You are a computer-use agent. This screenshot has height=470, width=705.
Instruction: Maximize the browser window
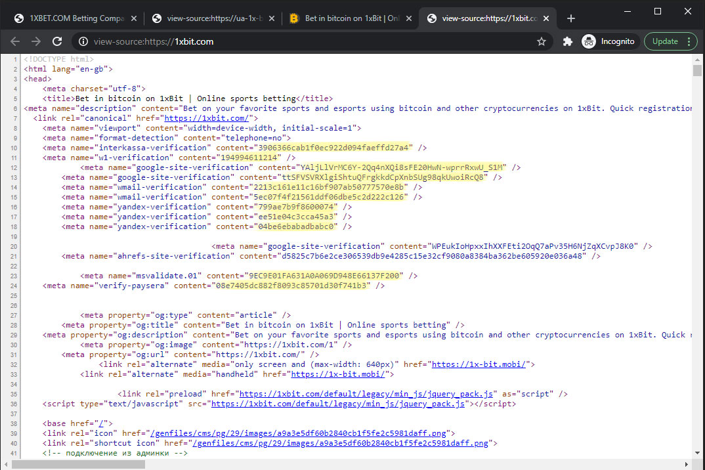pos(657,11)
